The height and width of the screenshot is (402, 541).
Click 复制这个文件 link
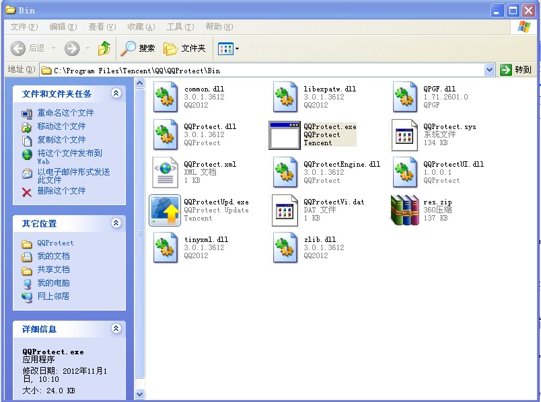click(x=61, y=140)
